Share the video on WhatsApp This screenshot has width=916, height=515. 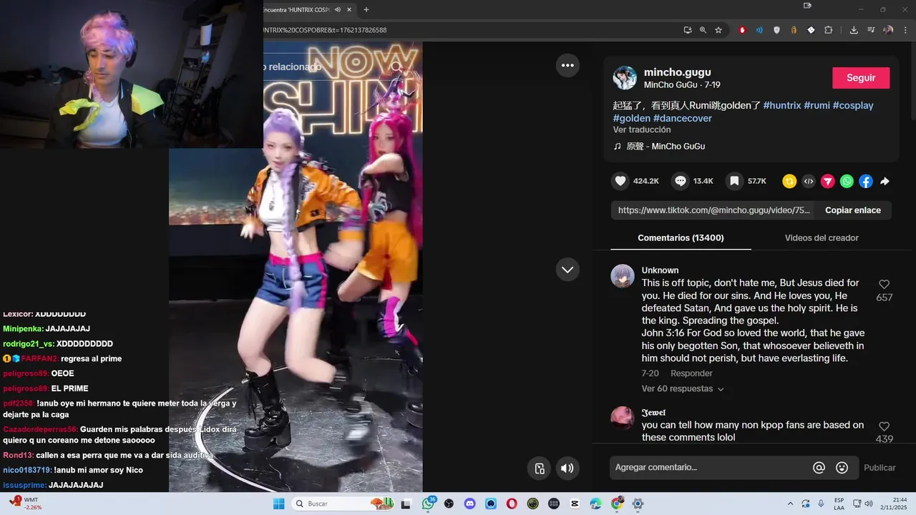coord(847,181)
